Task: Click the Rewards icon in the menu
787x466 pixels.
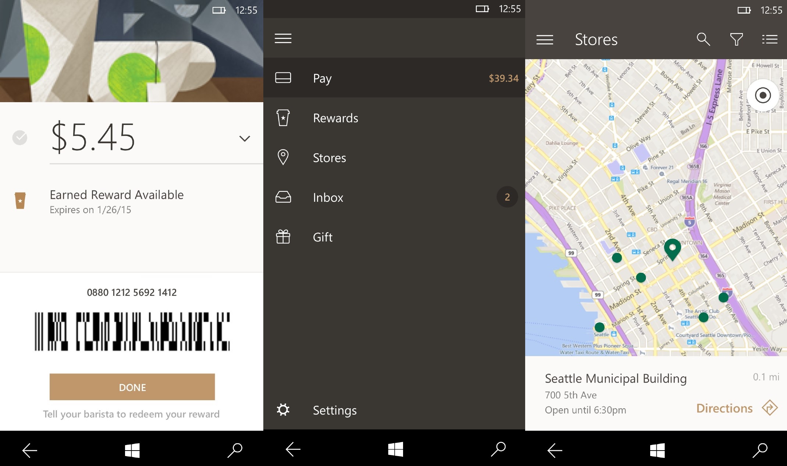Action: tap(284, 117)
